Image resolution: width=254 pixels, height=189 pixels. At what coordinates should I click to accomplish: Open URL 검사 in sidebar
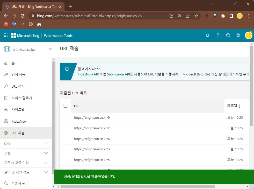click(26, 86)
